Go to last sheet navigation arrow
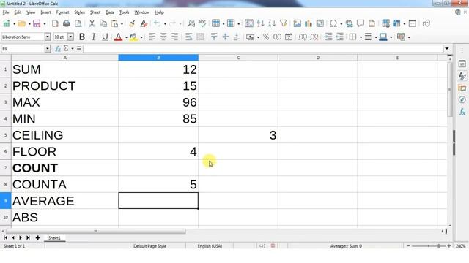This screenshot has width=469, height=263. tap(28, 237)
